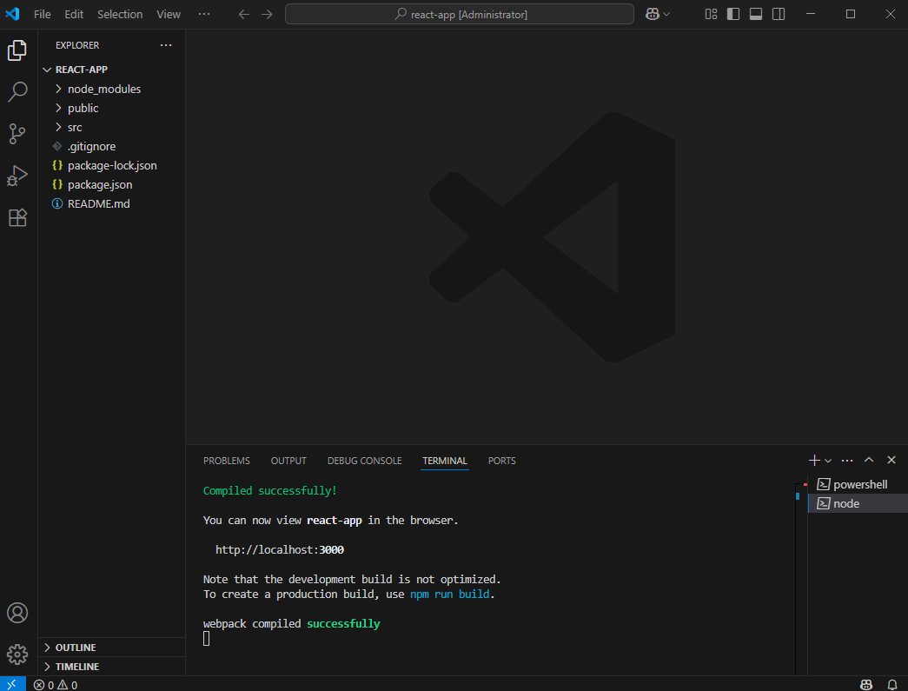Open the Source Control view
The height and width of the screenshot is (691, 908).
(x=17, y=134)
